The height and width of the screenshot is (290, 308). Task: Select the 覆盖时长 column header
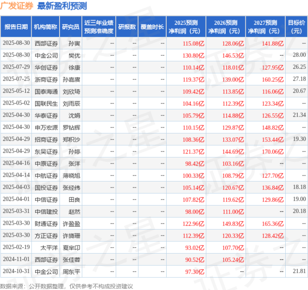click(x=152, y=27)
